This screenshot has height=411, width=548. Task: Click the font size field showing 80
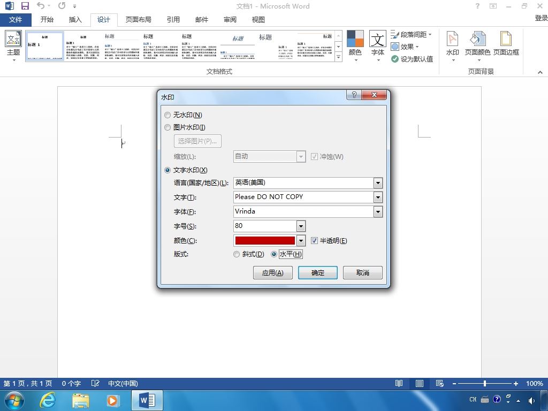[x=265, y=226]
